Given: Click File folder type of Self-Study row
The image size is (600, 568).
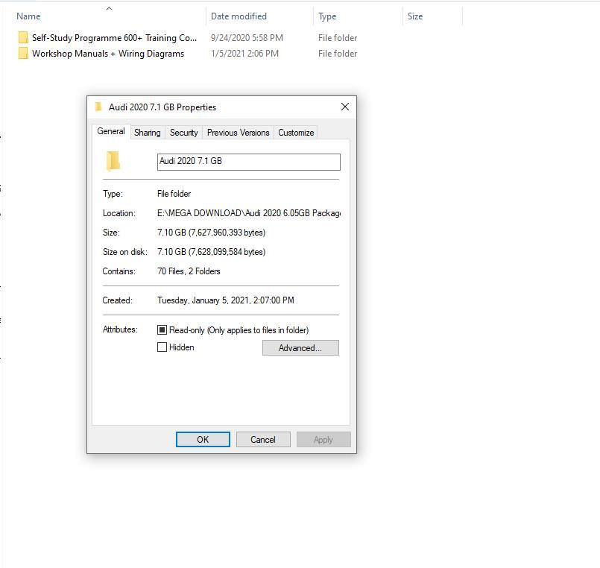Looking at the screenshot, I should tap(338, 37).
